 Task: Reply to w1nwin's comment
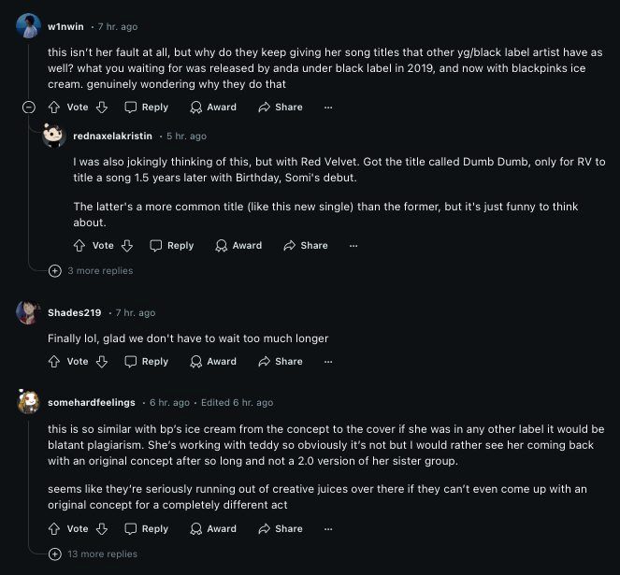[x=146, y=108]
